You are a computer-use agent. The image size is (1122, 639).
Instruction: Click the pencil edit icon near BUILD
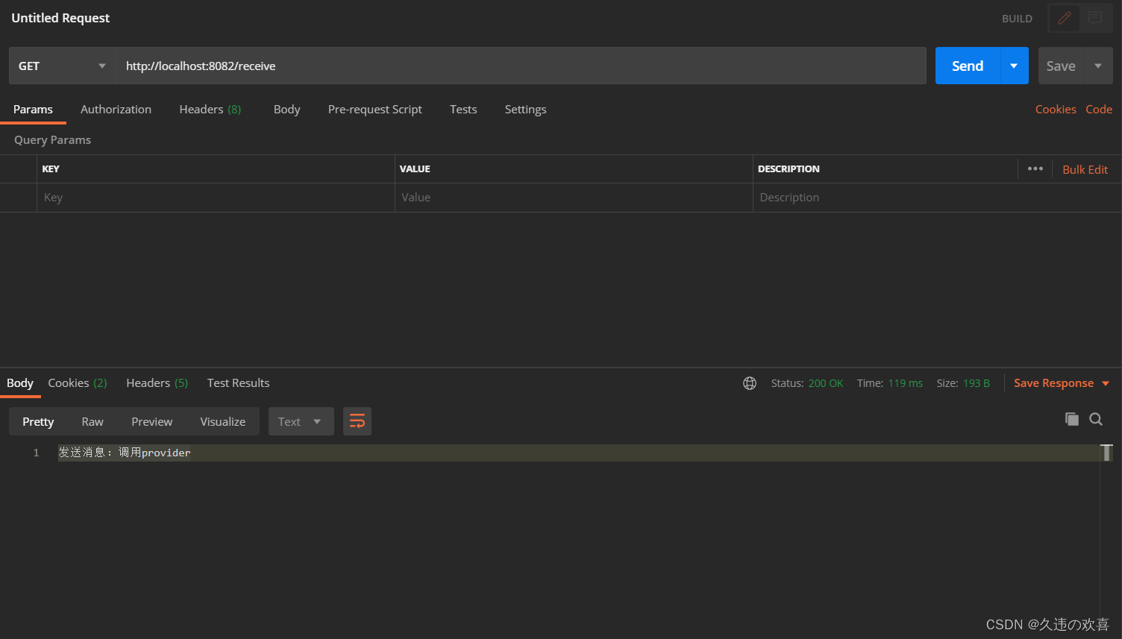point(1065,18)
